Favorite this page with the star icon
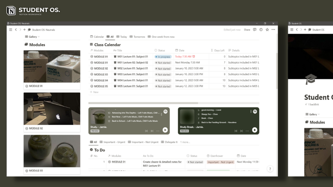The image size is (333, 187). point(267,30)
